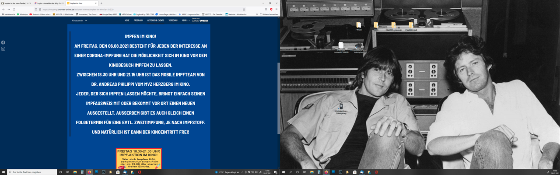Switch to the 'Login - Anmelden bei eBay' tab
This screenshot has height=175, width=560.
(x=48, y=3)
